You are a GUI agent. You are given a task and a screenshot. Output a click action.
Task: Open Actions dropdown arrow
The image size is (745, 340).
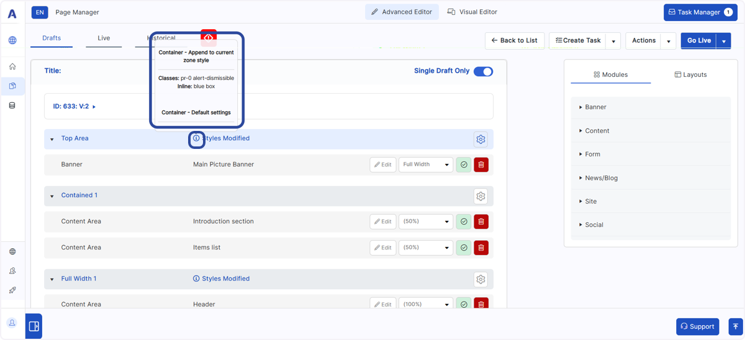669,41
